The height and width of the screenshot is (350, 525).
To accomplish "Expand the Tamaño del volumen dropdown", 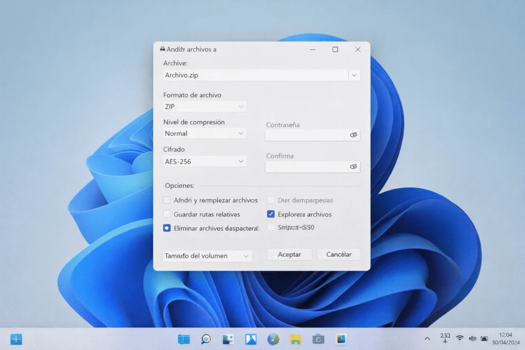I will (207, 256).
